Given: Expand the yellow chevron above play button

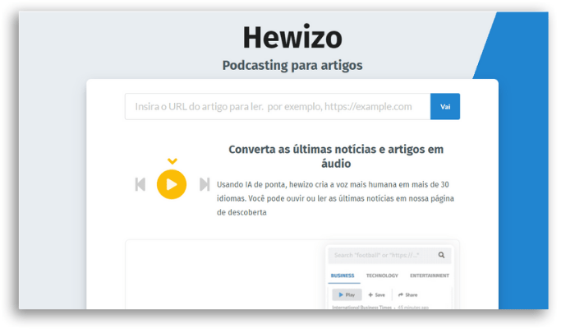Looking at the screenshot, I should [172, 161].
